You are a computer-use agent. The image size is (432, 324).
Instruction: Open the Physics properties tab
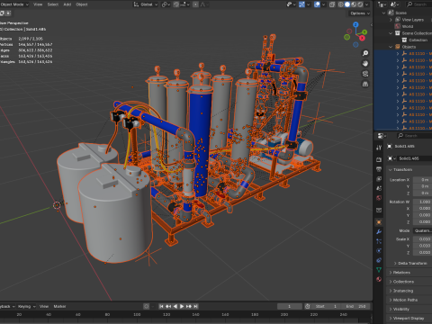pos(379,251)
